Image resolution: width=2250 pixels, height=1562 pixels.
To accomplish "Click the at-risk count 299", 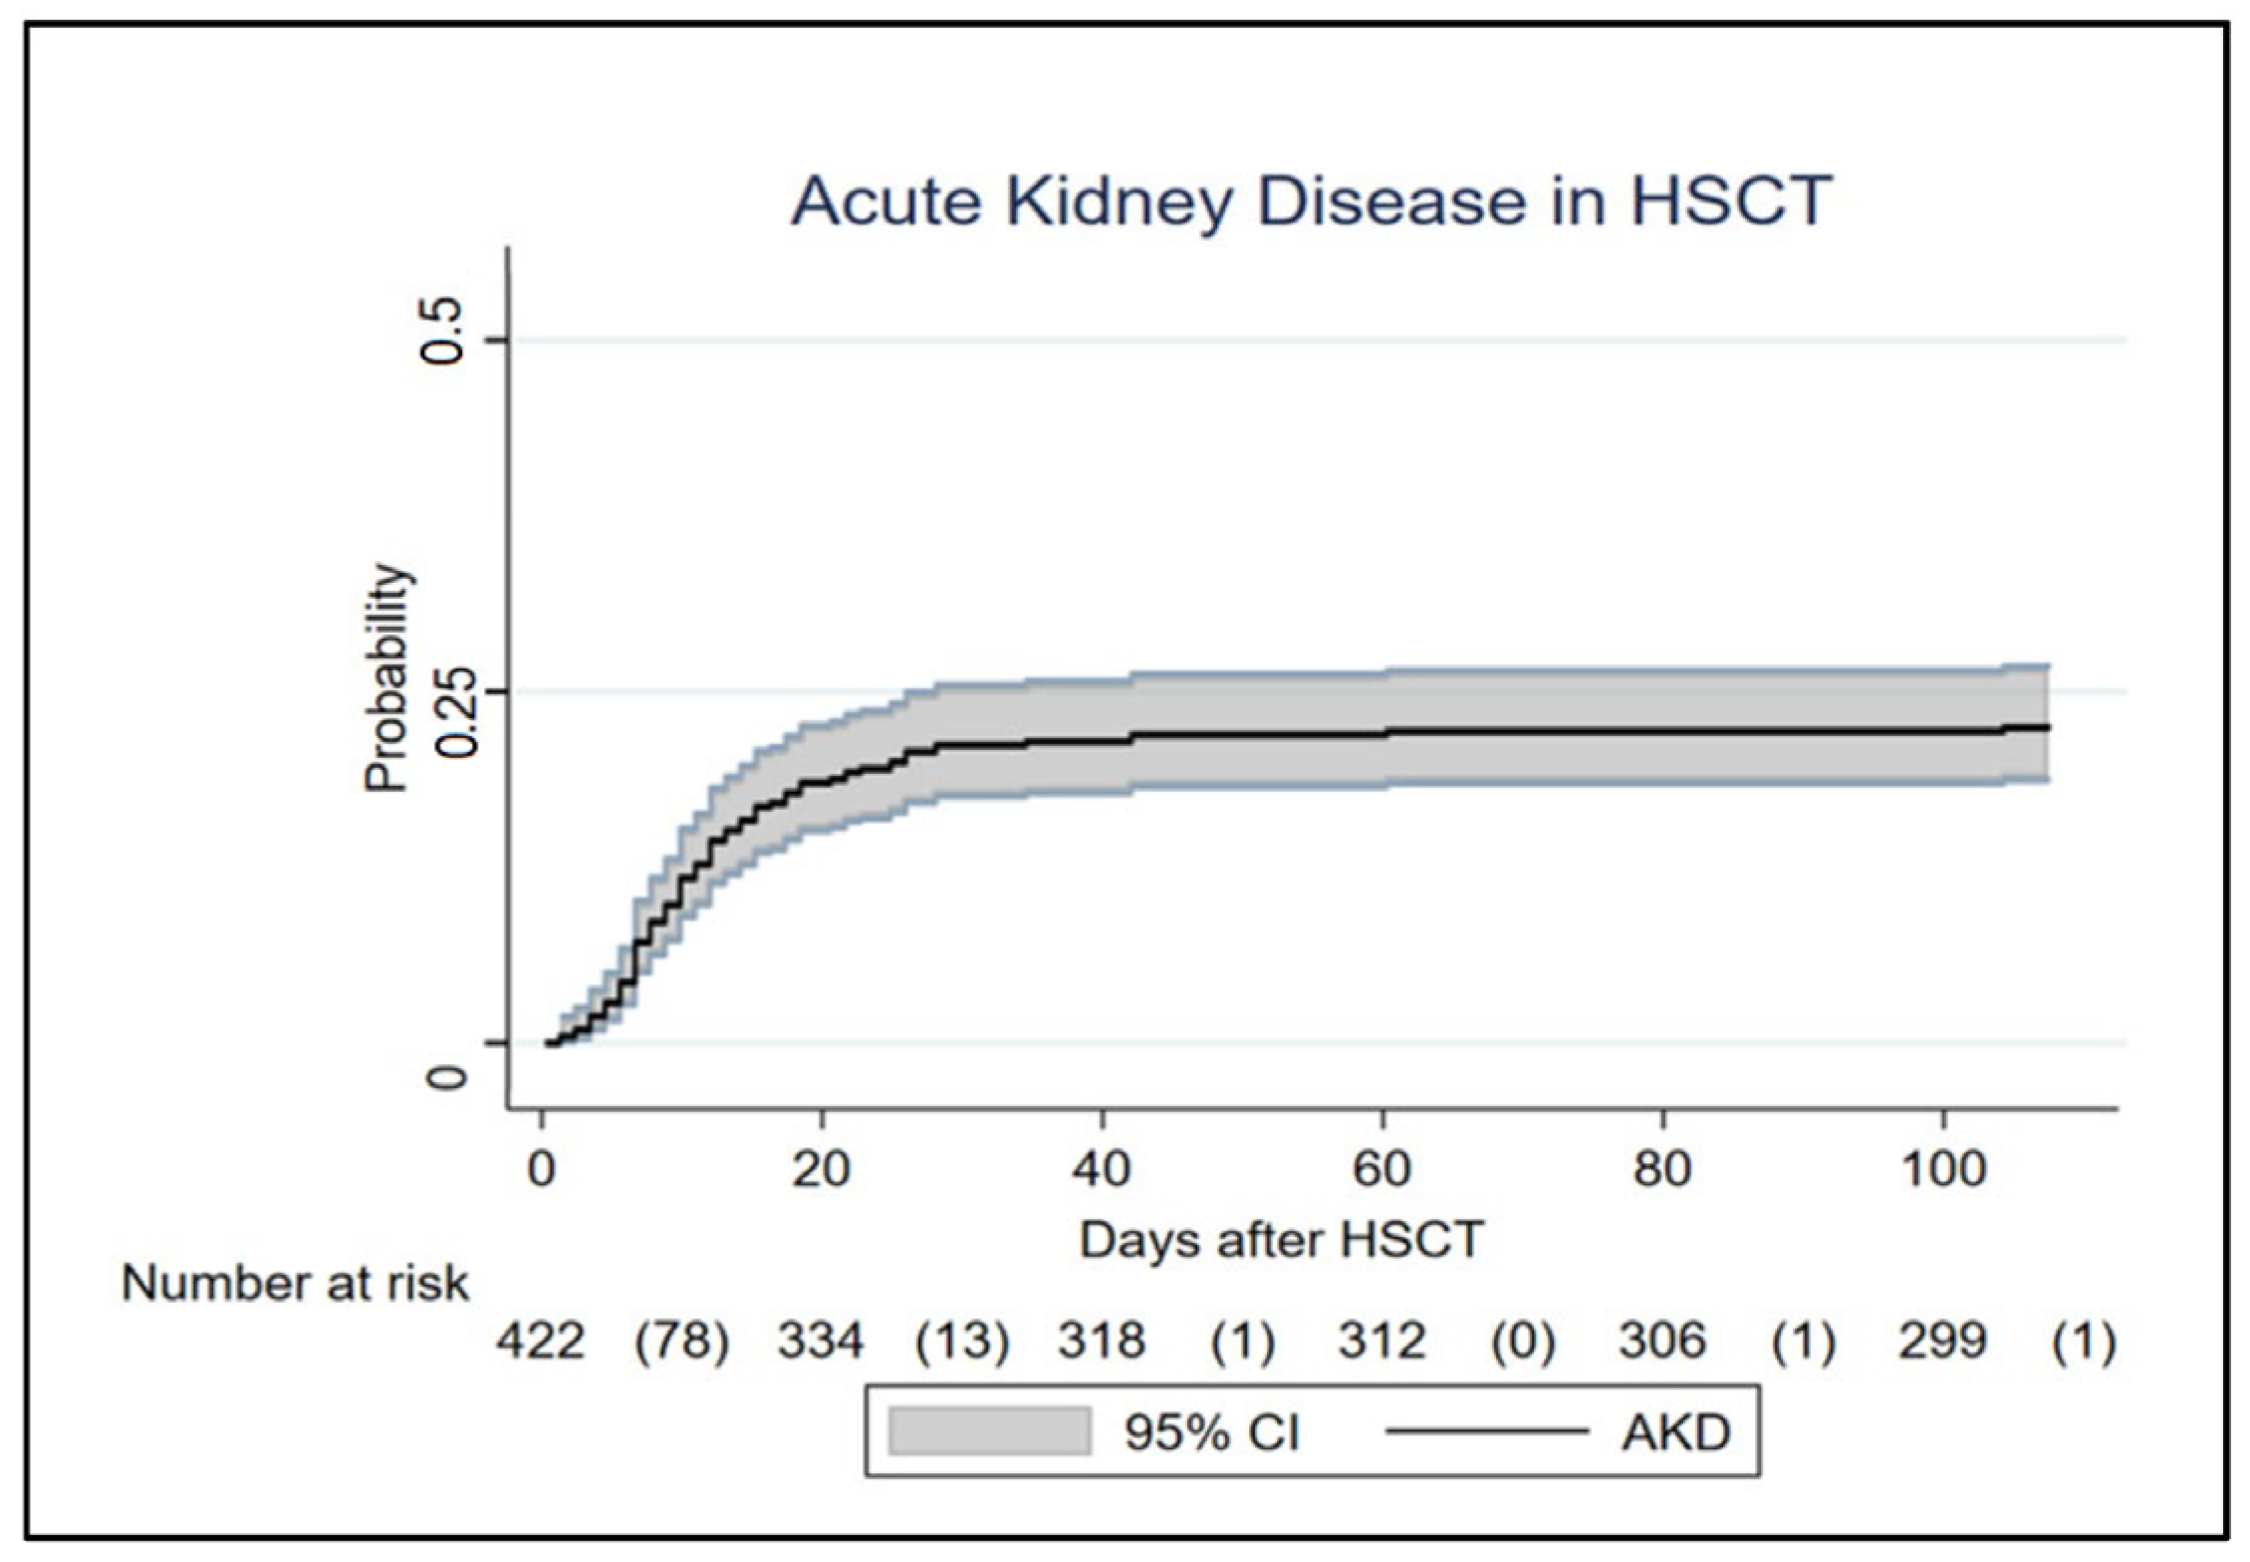I will (x=1942, y=1341).
